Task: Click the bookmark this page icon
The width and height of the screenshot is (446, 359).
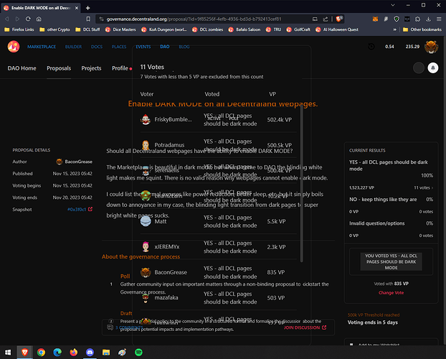Action: point(88,19)
